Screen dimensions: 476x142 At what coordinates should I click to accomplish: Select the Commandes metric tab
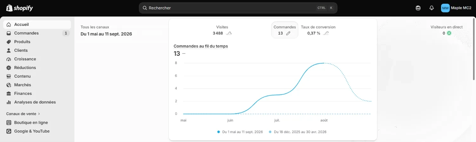pos(285,30)
